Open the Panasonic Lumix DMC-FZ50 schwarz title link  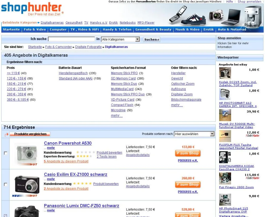click(81, 206)
